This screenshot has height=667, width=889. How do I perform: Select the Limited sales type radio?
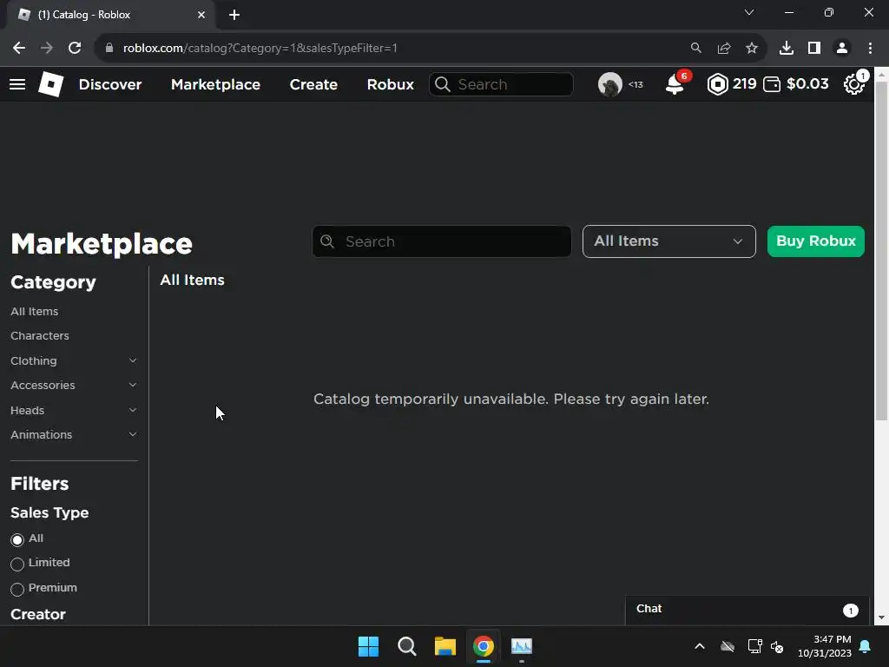17,564
